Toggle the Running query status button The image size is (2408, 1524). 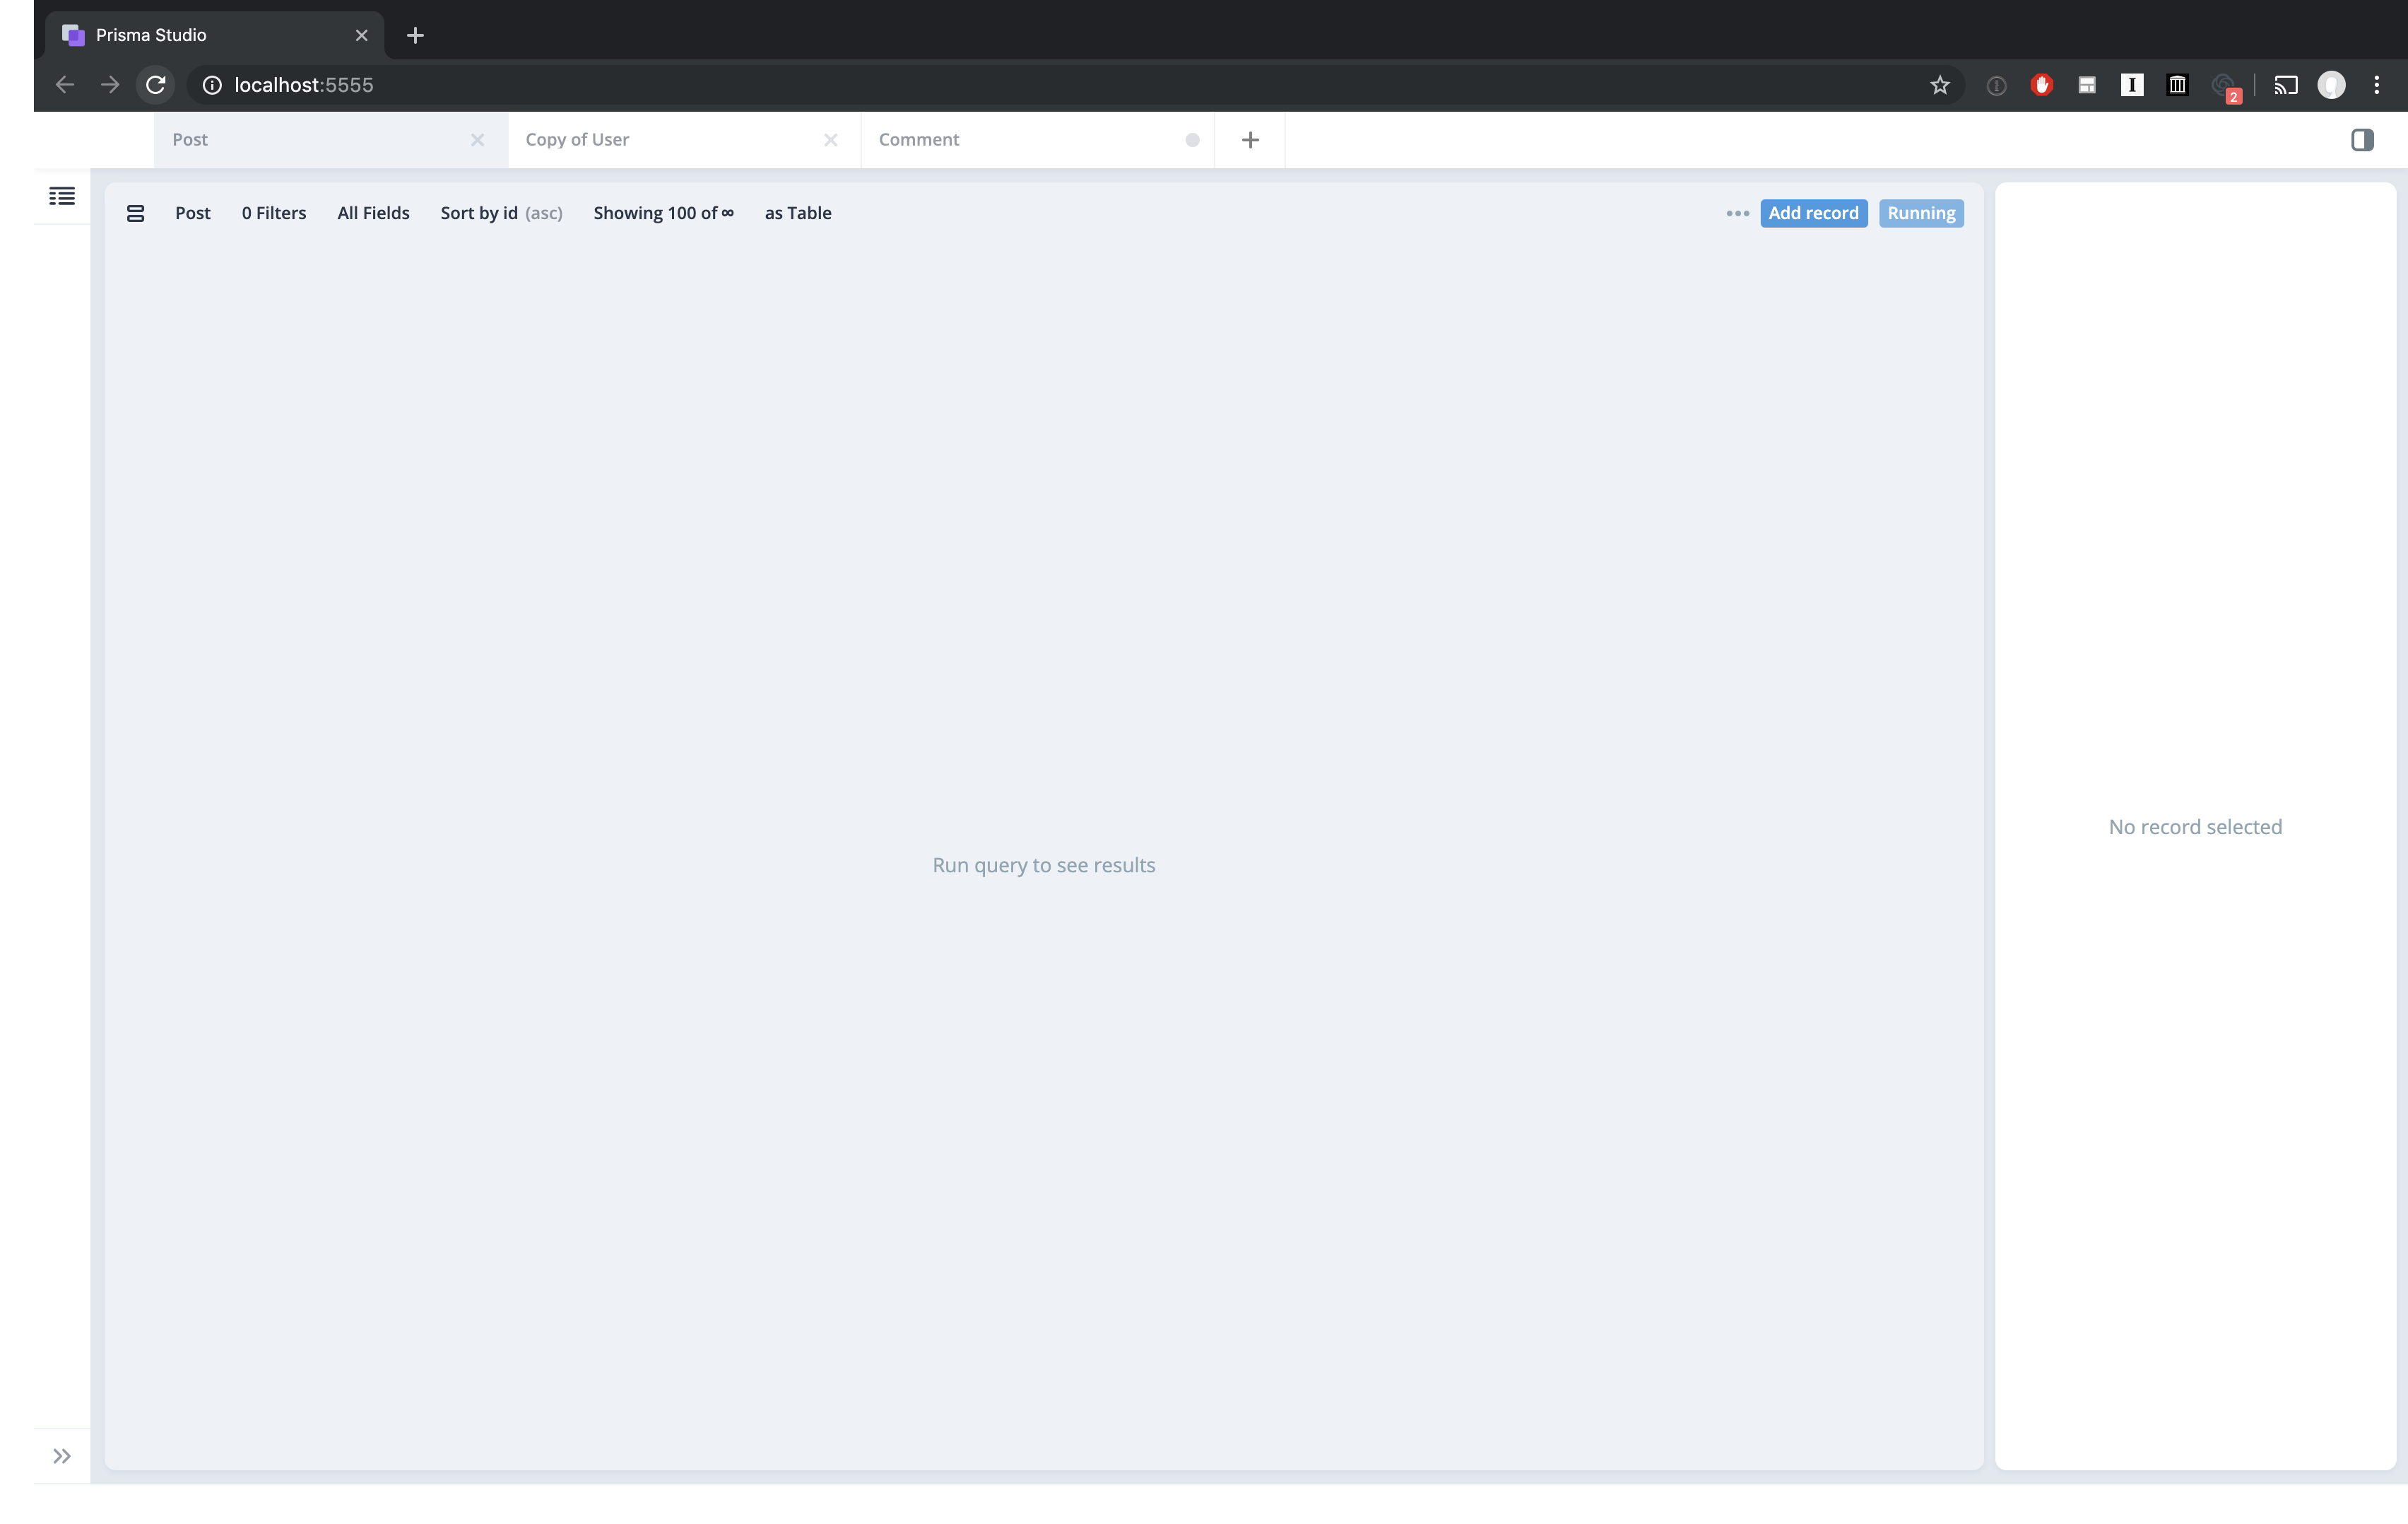click(x=1921, y=213)
